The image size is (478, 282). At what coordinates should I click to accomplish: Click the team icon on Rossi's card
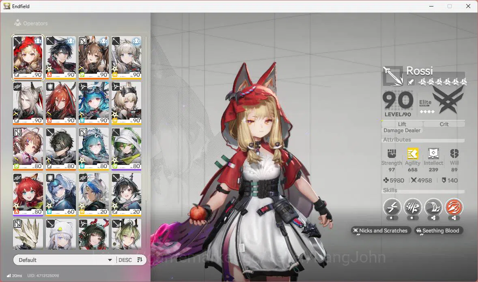(x=38, y=40)
